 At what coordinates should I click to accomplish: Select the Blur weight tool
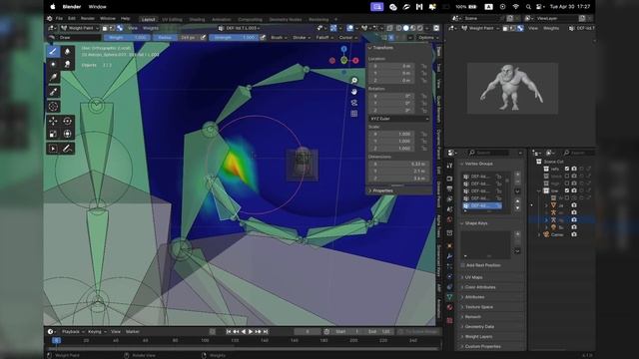tap(67, 51)
